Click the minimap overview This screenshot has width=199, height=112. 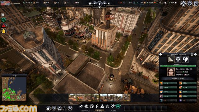[x=14, y=89]
